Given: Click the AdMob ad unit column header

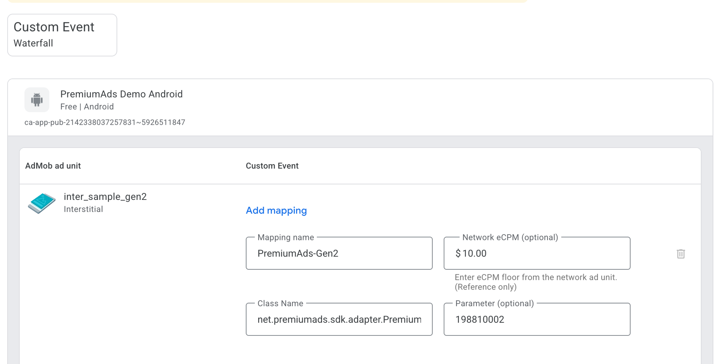Looking at the screenshot, I should 53,166.
